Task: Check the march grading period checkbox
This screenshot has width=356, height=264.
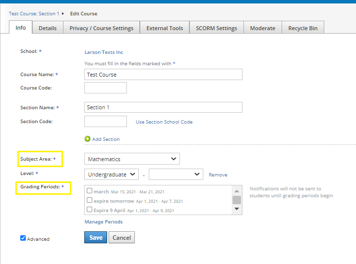Action: 89,191
